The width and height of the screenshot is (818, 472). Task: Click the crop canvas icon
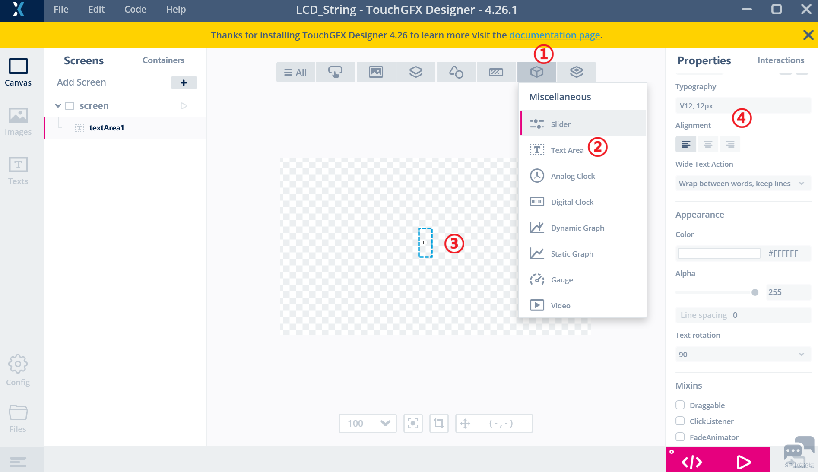point(439,423)
